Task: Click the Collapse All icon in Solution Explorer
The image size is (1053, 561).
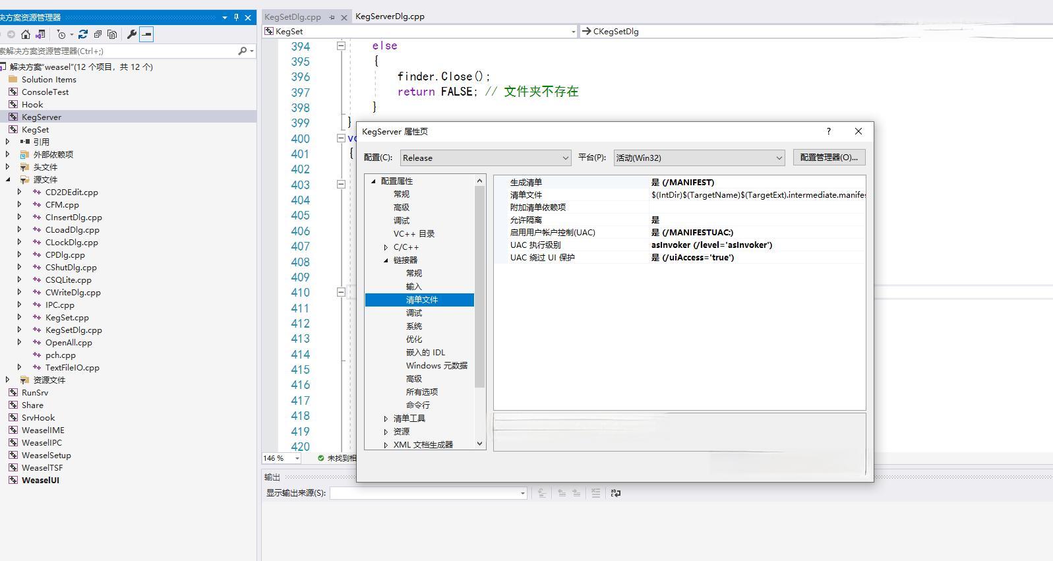Action: pos(98,34)
